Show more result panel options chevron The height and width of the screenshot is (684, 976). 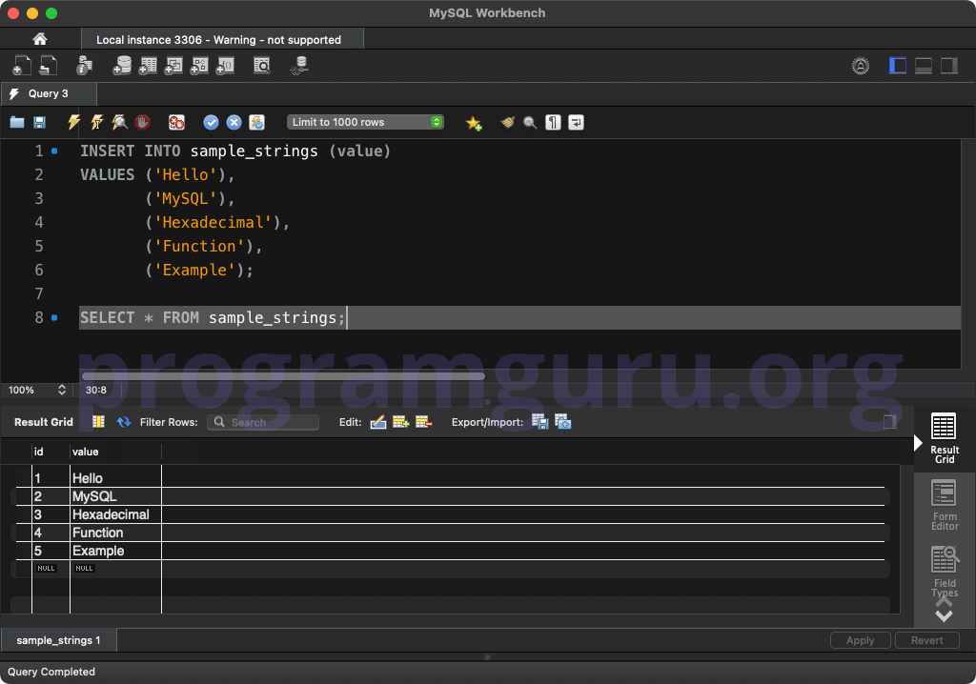tap(944, 616)
